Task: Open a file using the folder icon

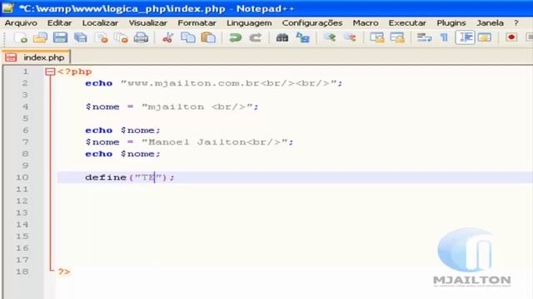Action: (x=40, y=37)
